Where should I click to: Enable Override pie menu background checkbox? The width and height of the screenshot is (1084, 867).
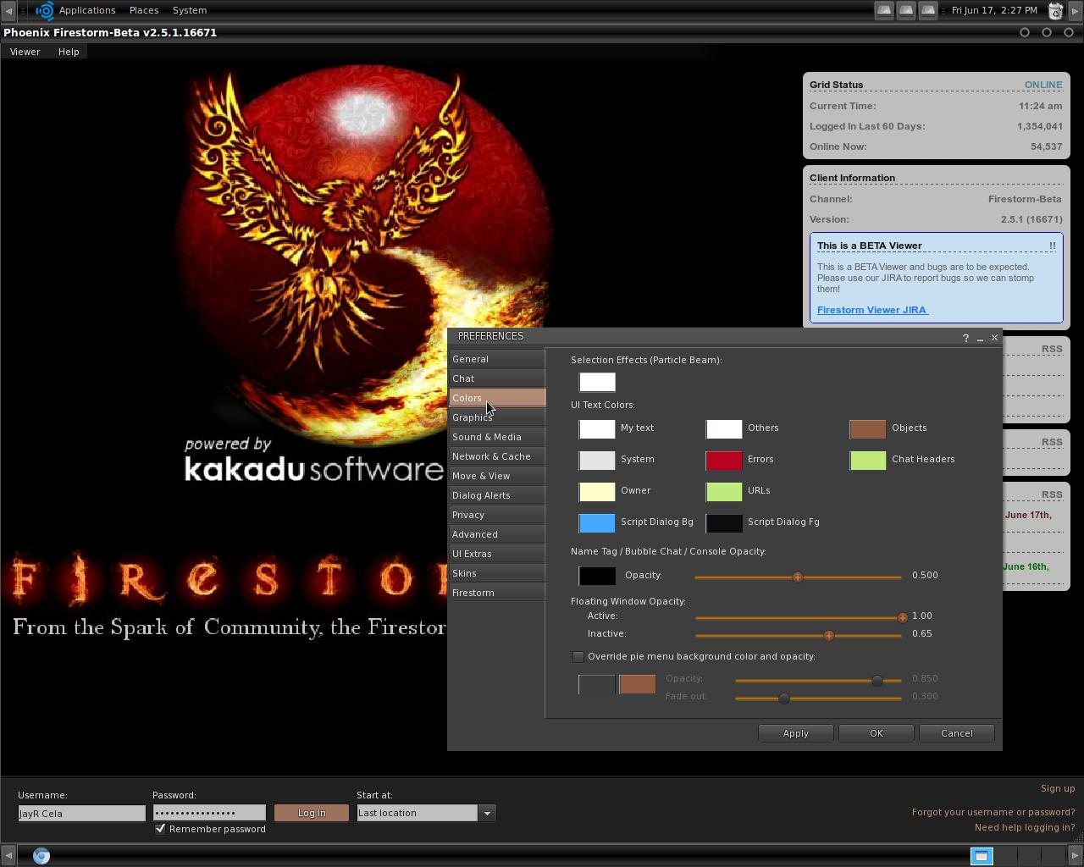pos(578,657)
